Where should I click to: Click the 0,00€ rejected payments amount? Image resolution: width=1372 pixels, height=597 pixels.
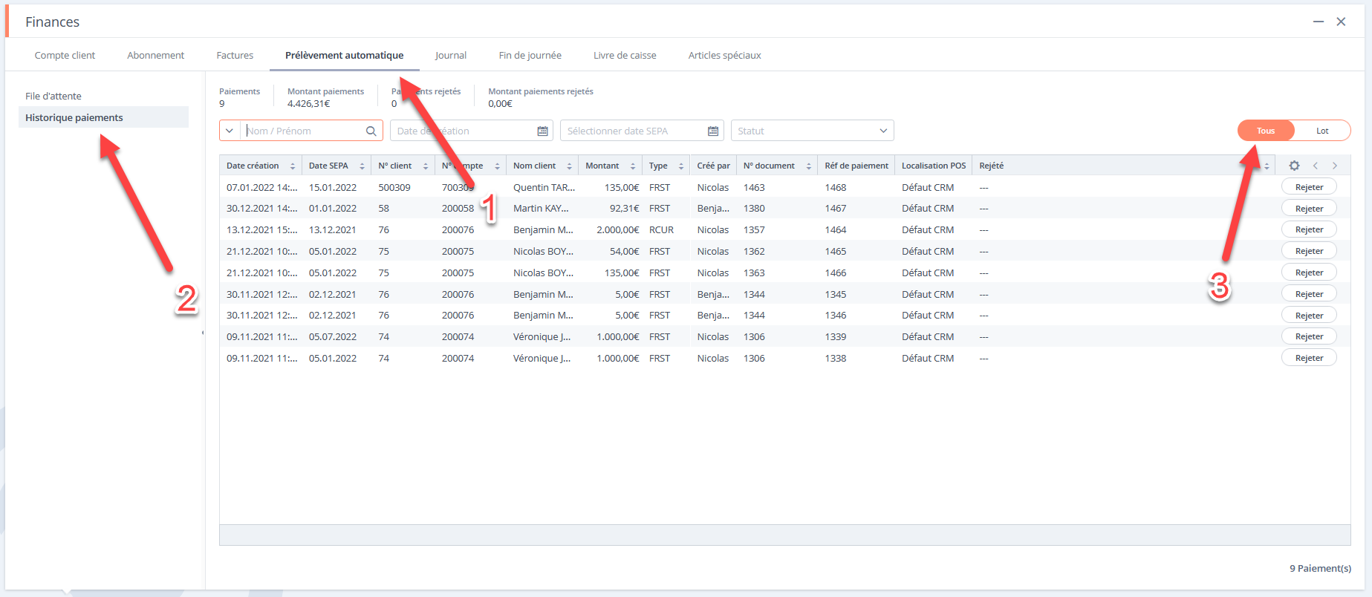pyautogui.click(x=500, y=104)
